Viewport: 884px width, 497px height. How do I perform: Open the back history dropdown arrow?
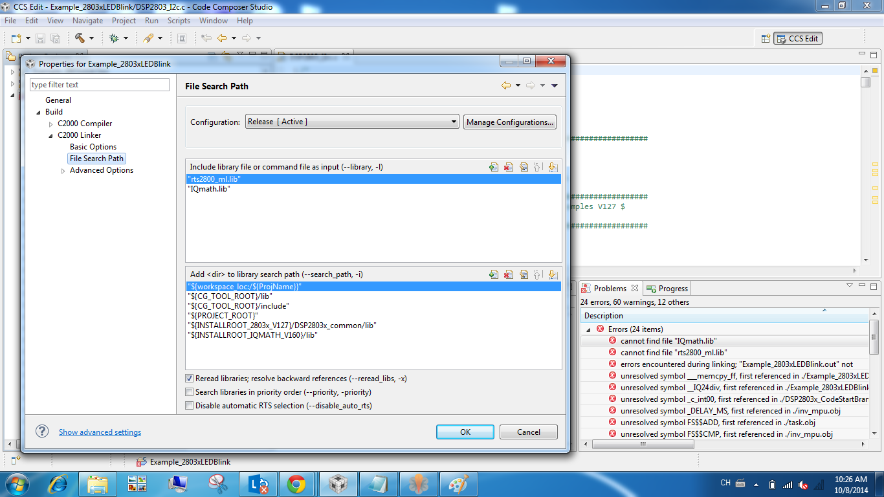[x=518, y=86]
